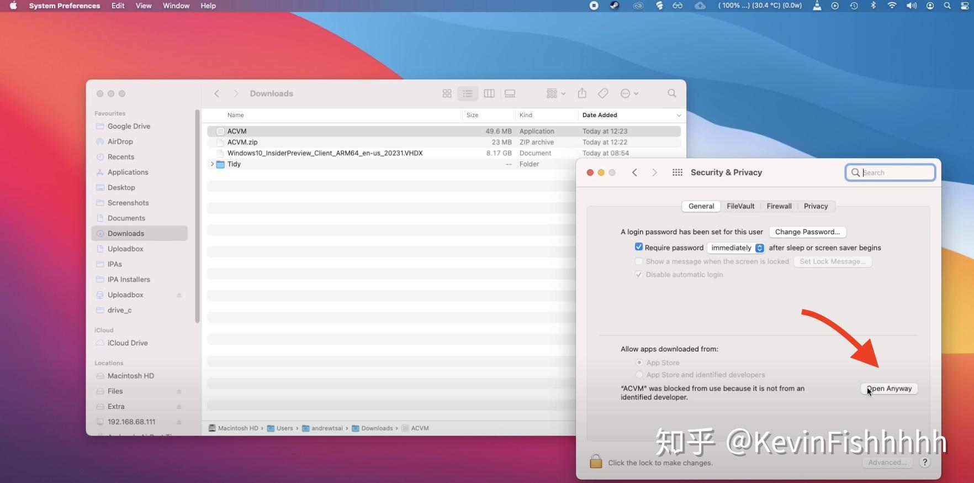Image resolution: width=974 pixels, height=483 pixels.
Task: Open the immediately delay dropdown
Action: pyautogui.click(x=736, y=248)
